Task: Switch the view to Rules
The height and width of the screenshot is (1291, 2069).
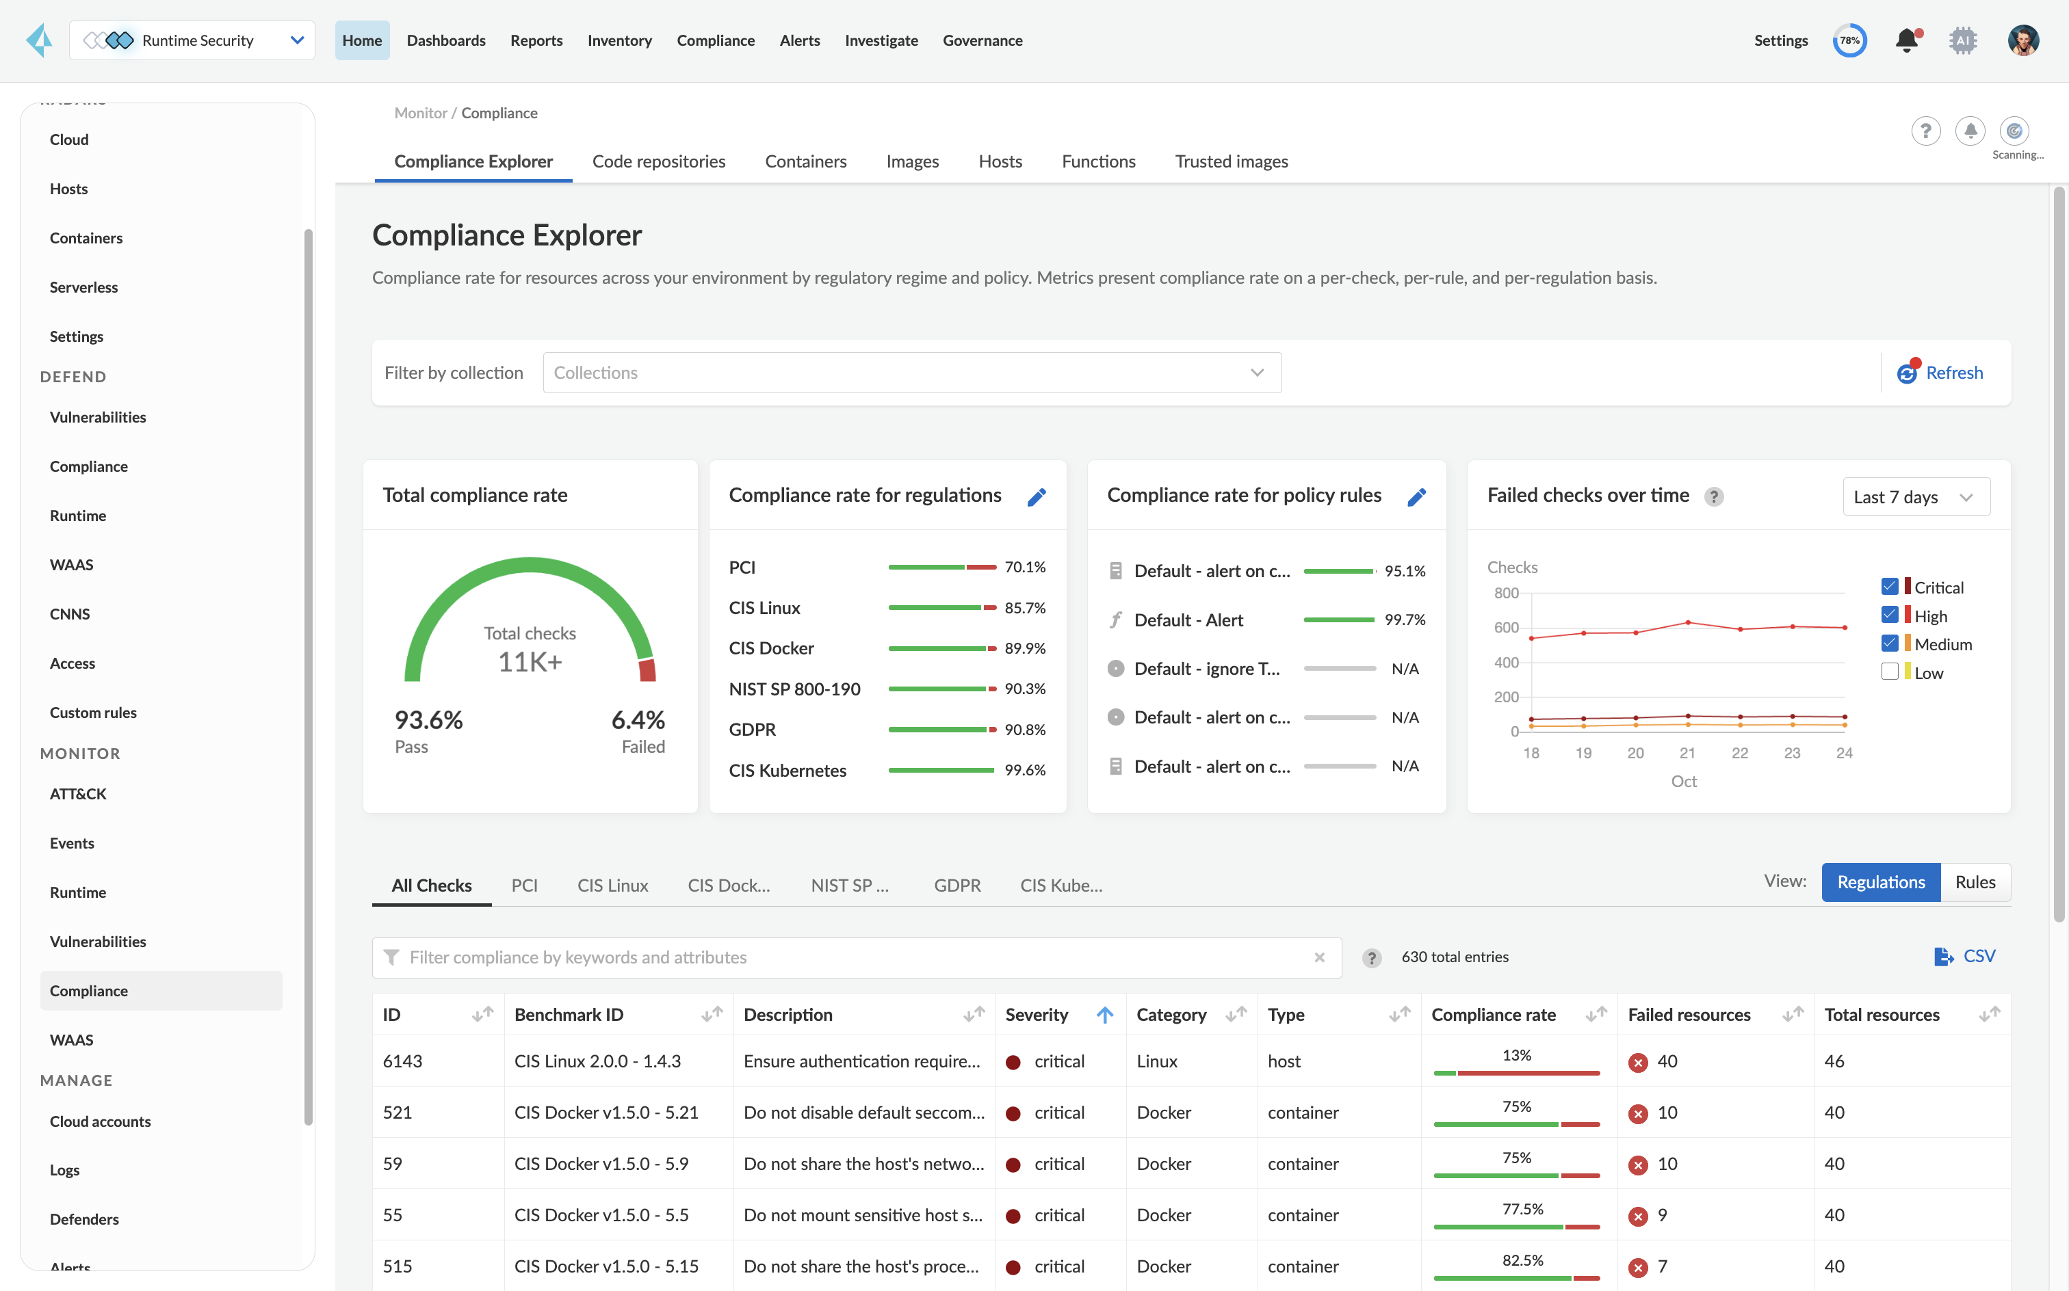Action: click(1974, 882)
